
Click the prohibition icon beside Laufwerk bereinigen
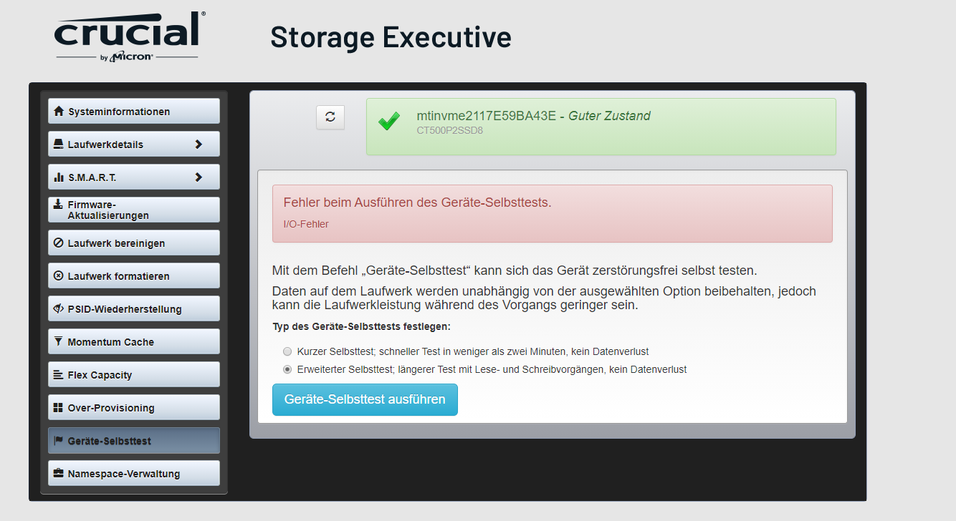tap(59, 243)
